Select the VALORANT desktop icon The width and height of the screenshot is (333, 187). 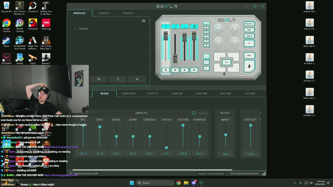[7, 59]
